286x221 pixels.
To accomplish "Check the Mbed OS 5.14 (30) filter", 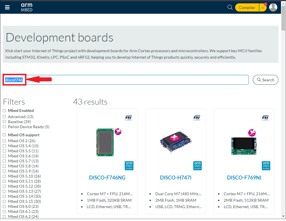I will [4, 196].
